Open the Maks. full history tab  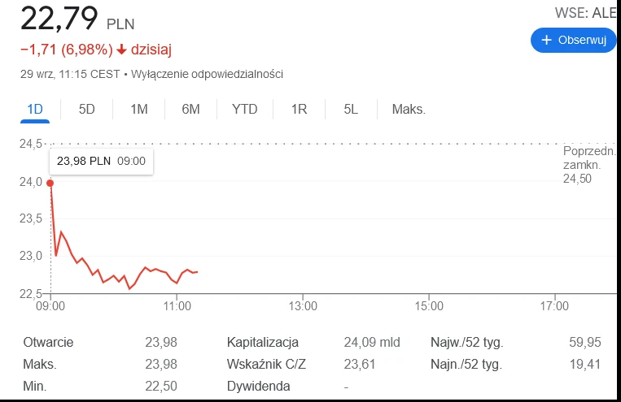pos(409,109)
